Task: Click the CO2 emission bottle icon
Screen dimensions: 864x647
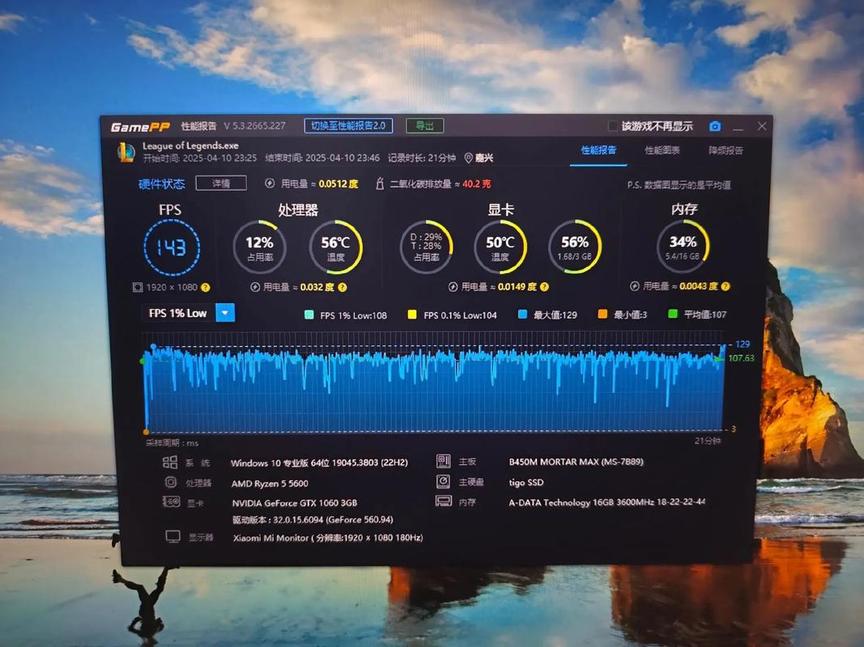Action: click(x=380, y=184)
